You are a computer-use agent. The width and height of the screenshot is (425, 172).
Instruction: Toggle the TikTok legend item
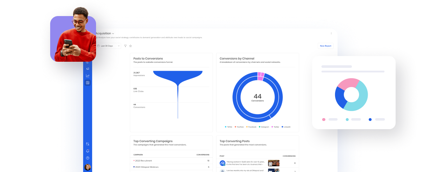(x=229, y=127)
